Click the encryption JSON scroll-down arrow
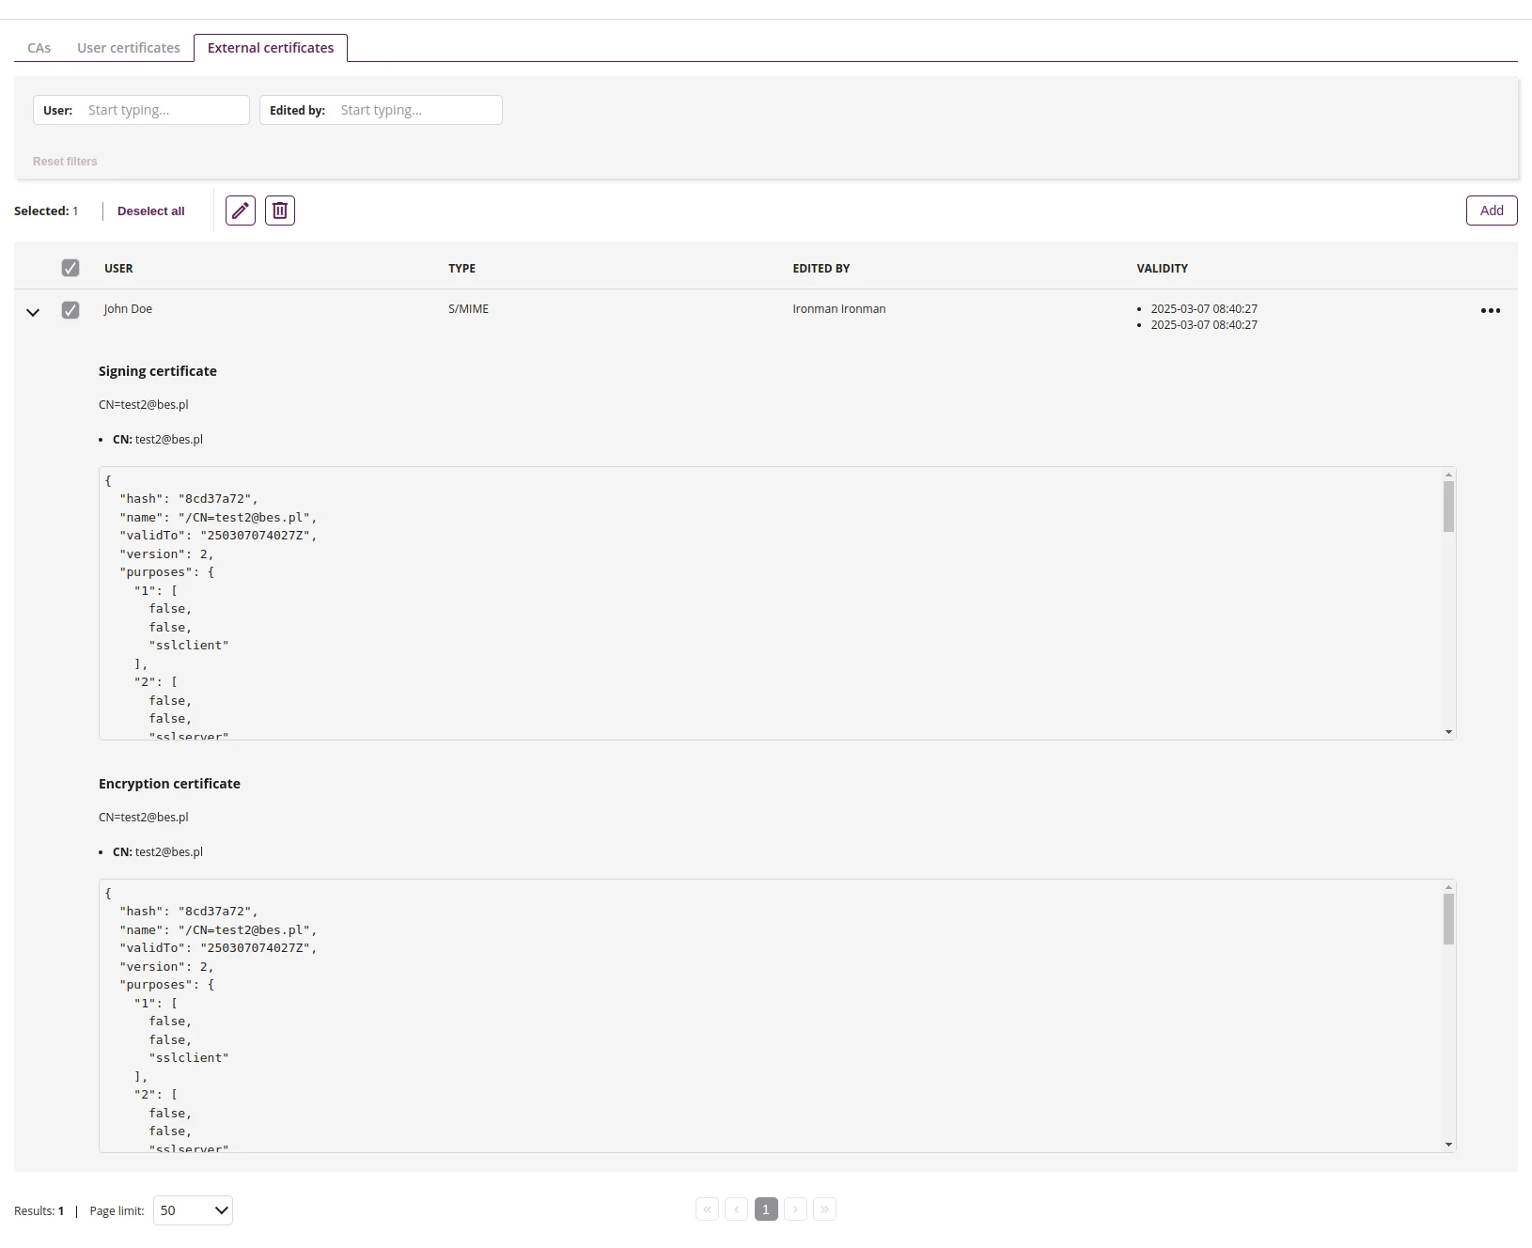 point(1448,1145)
